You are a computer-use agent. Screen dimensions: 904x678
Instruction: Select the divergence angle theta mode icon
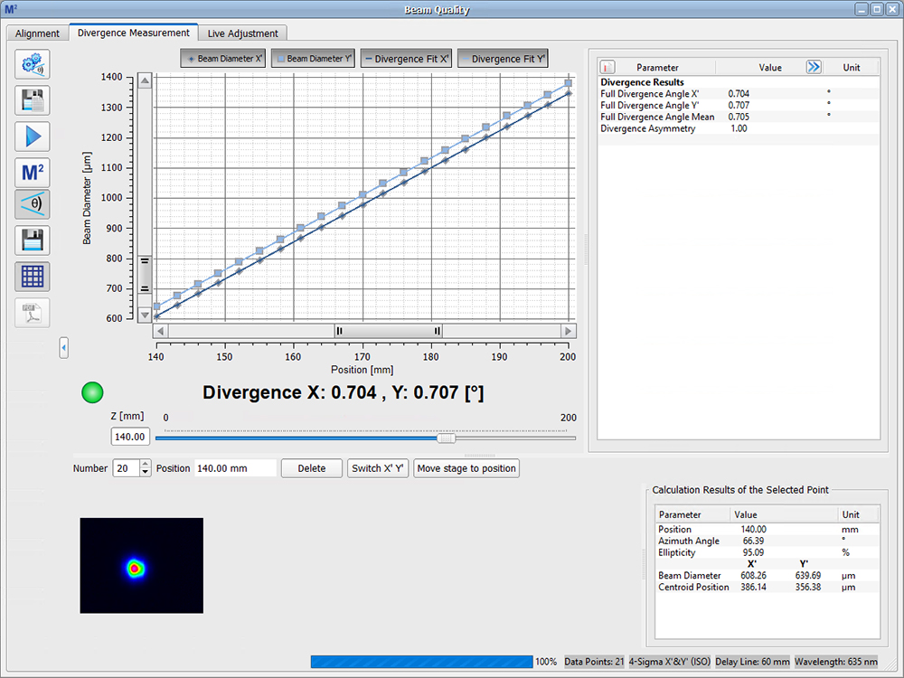(x=33, y=204)
